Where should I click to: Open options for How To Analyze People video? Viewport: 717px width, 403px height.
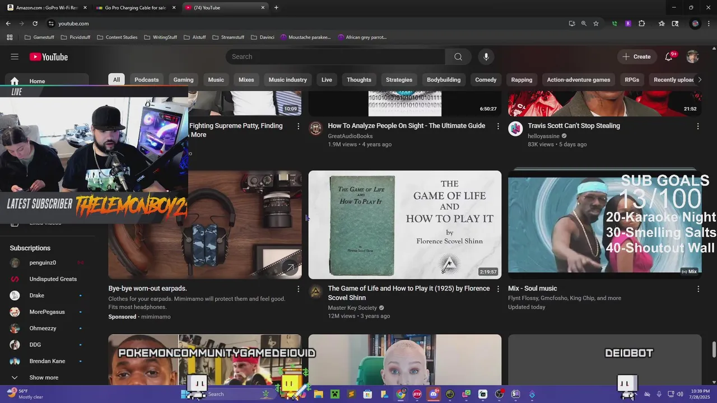coord(498,126)
